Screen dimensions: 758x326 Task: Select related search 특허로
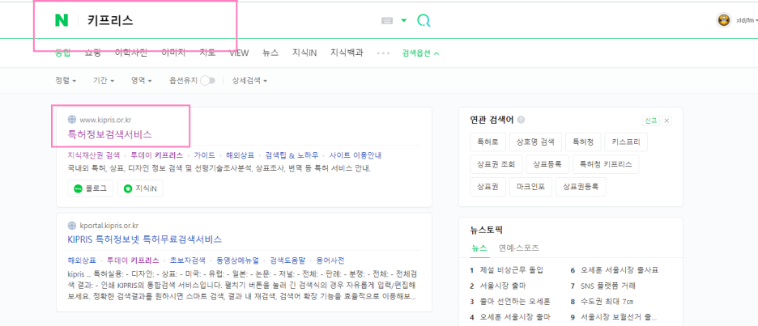point(488,142)
